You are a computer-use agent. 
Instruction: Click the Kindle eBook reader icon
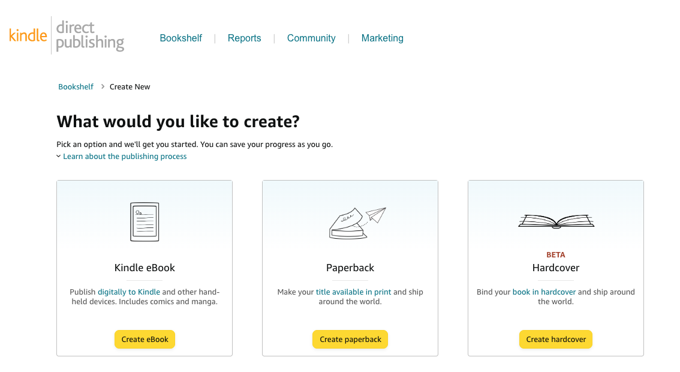145,222
